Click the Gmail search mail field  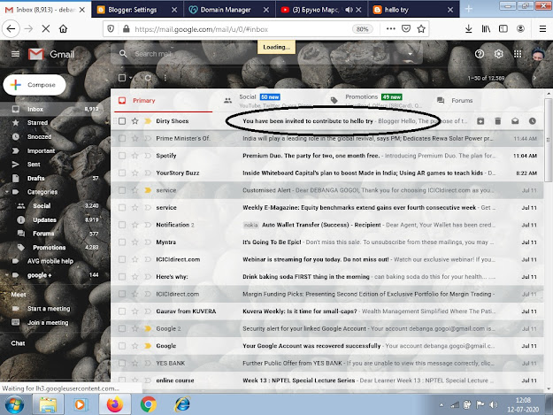point(268,54)
